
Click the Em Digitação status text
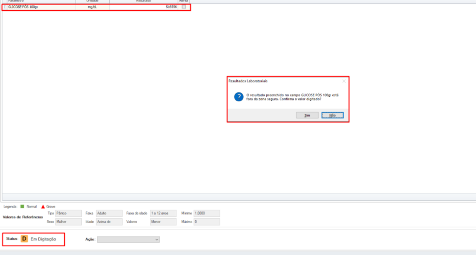coord(44,239)
